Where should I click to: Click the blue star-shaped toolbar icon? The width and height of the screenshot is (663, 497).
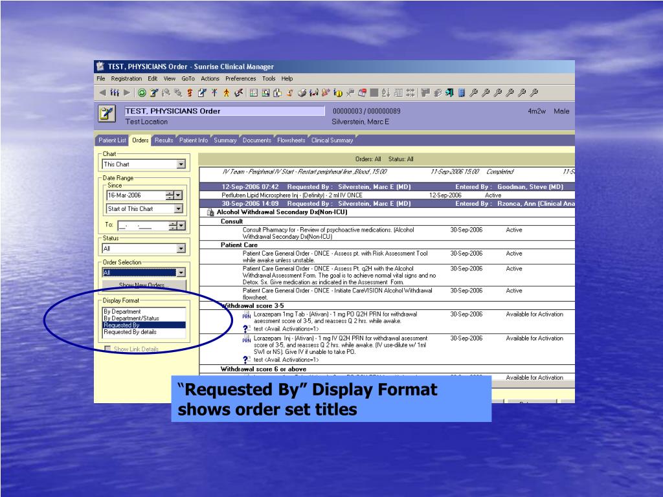click(x=214, y=93)
